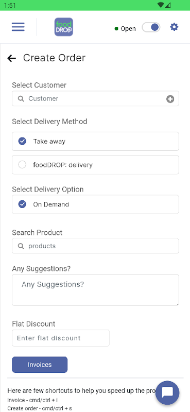Select the On Demand delivery option

point(95,204)
